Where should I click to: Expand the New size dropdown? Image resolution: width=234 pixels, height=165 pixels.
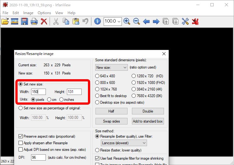(x=111, y=68)
